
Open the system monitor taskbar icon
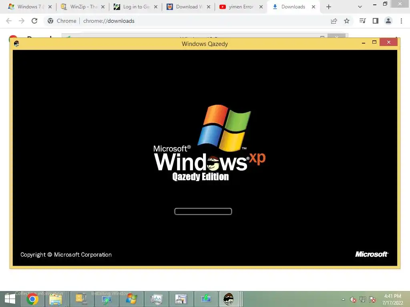(x=157, y=299)
